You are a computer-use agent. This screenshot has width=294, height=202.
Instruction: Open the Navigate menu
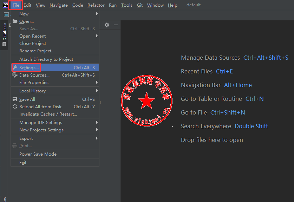[x=59, y=5]
